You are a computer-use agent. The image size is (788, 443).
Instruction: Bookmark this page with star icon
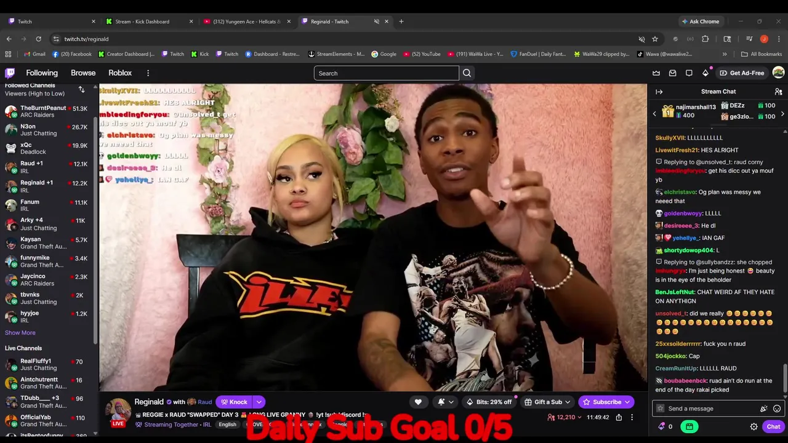[x=655, y=39]
